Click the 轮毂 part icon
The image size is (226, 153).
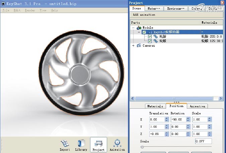(156, 41)
